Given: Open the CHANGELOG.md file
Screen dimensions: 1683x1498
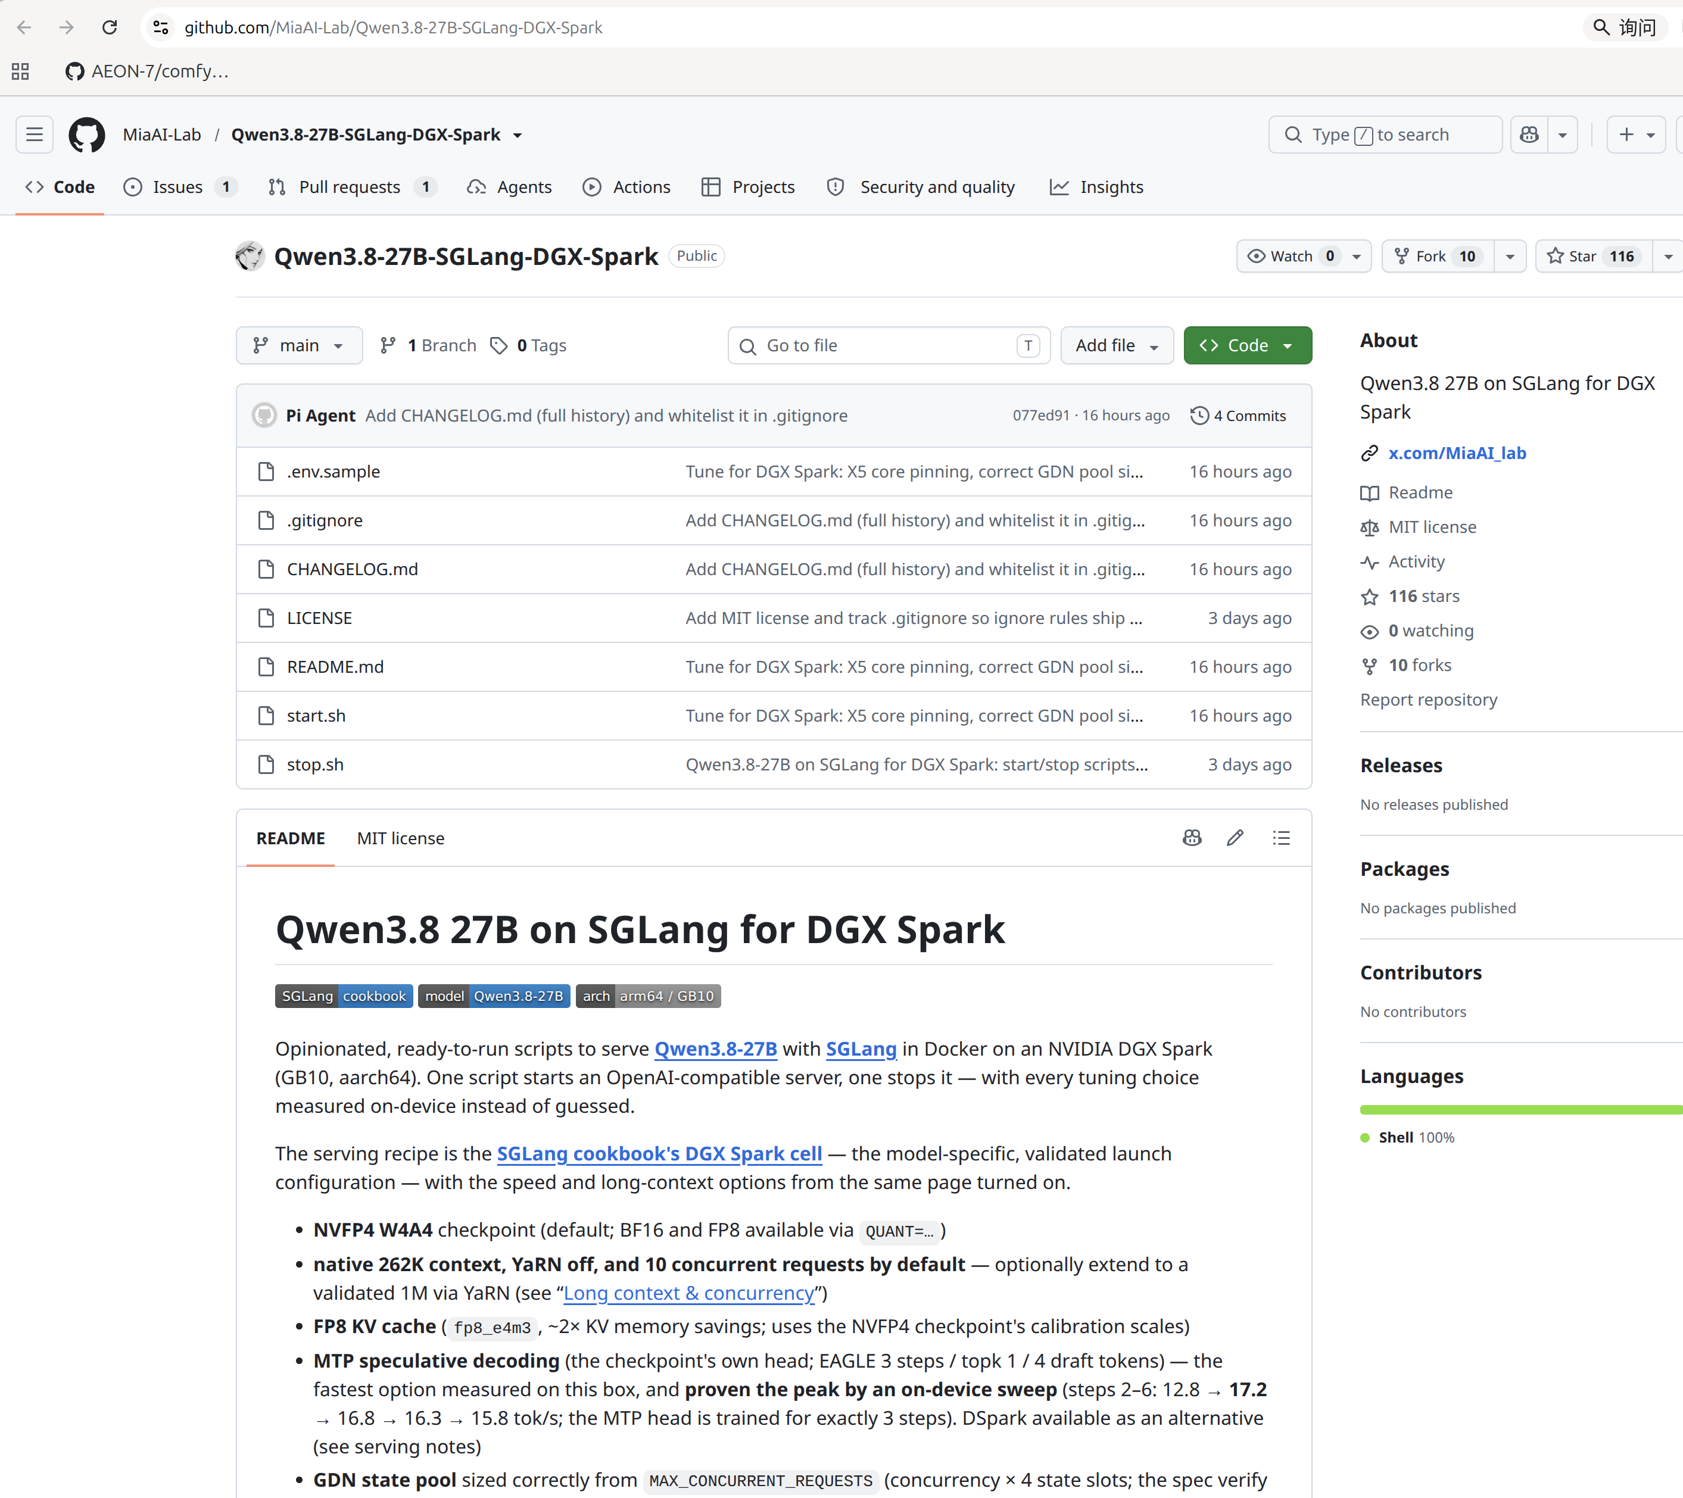Looking at the screenshot, I should (353, 569).
